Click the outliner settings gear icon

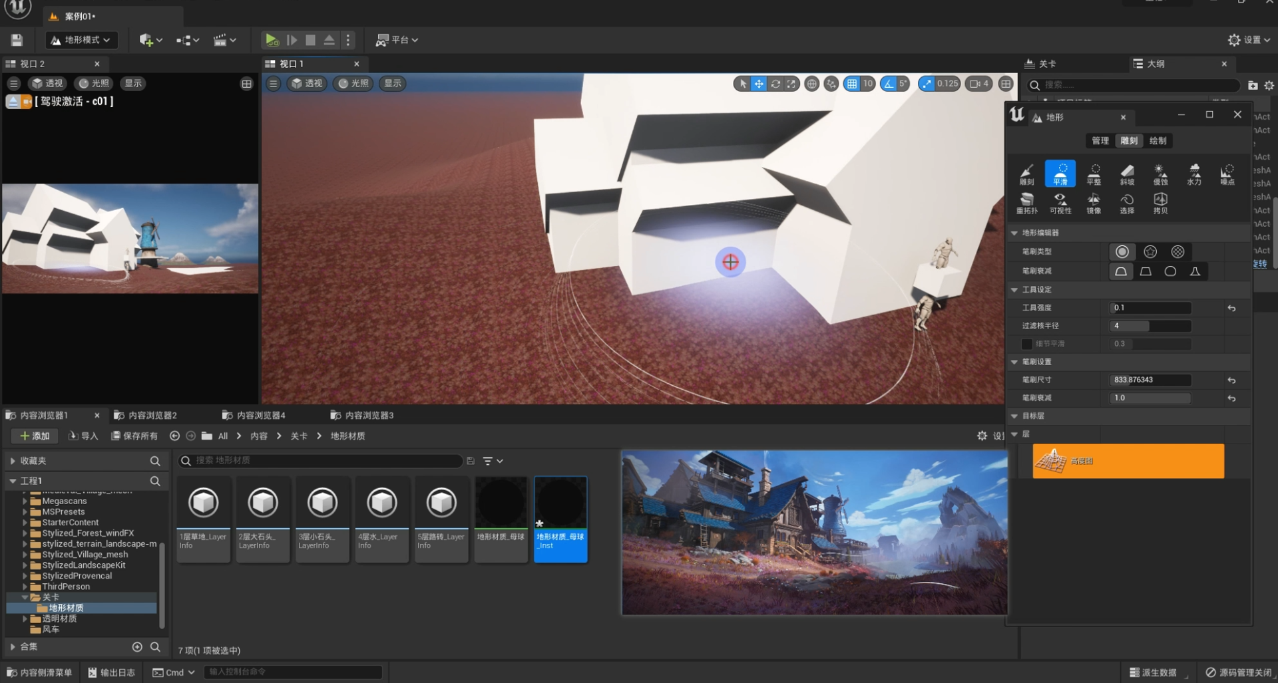tap(1269, 85)
